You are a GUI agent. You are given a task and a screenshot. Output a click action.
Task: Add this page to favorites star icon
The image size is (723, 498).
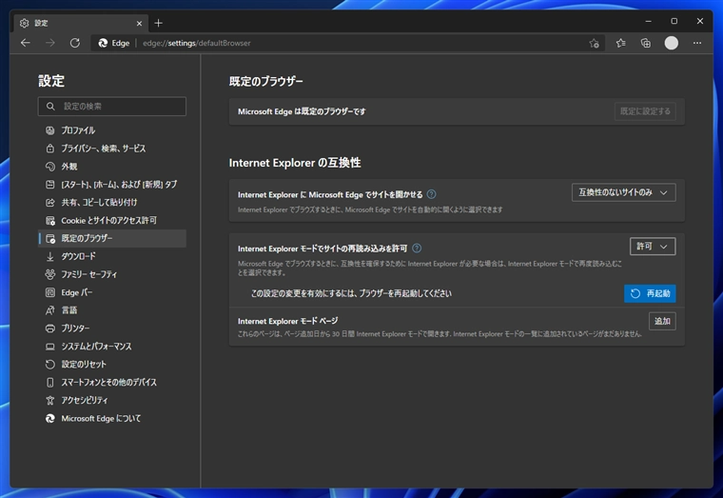pyautogui.click(x=594, y=43)
